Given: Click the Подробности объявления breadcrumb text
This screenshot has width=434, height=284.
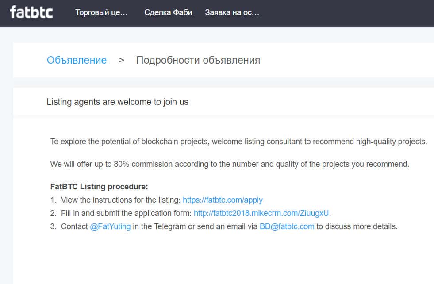Looking at the screenshot, I should 198,60.
